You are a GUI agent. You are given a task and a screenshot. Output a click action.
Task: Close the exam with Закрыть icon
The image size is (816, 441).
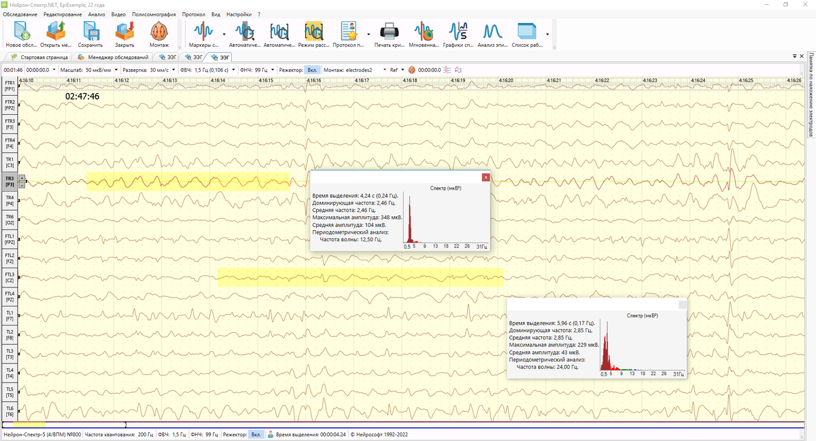tap(124, 34)
